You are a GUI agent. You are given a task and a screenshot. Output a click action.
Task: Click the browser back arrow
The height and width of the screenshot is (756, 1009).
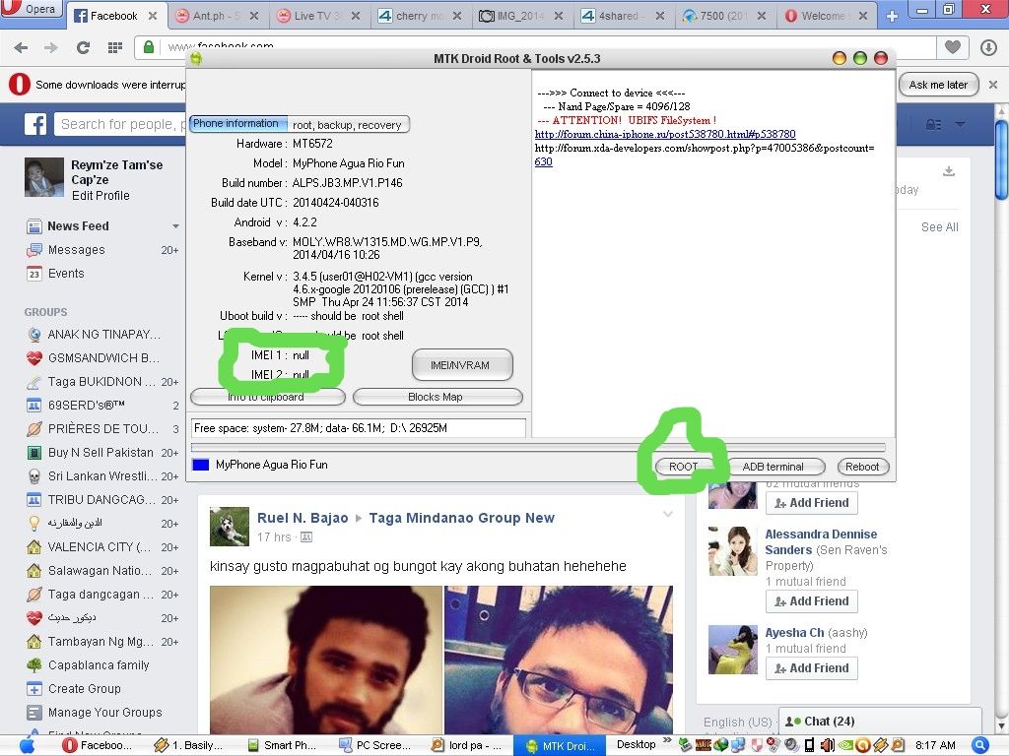coord(21,47)
